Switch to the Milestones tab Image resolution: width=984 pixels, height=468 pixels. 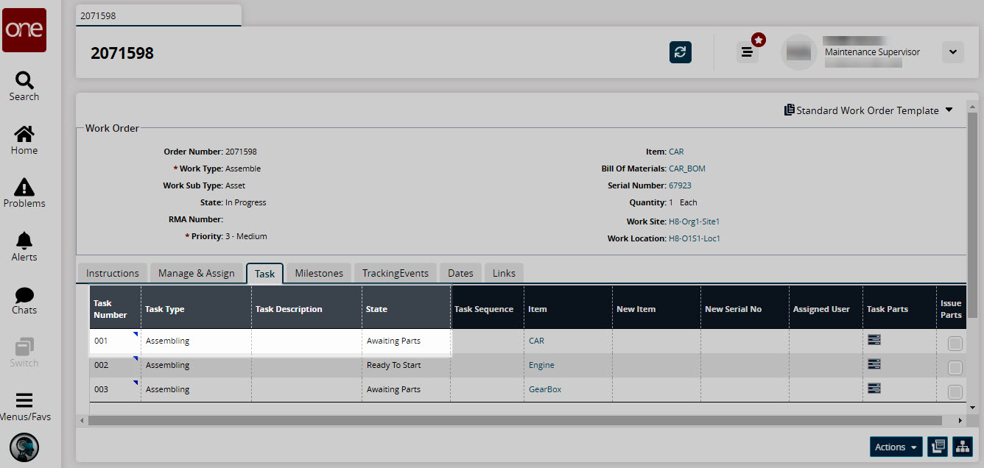[319, 273]
